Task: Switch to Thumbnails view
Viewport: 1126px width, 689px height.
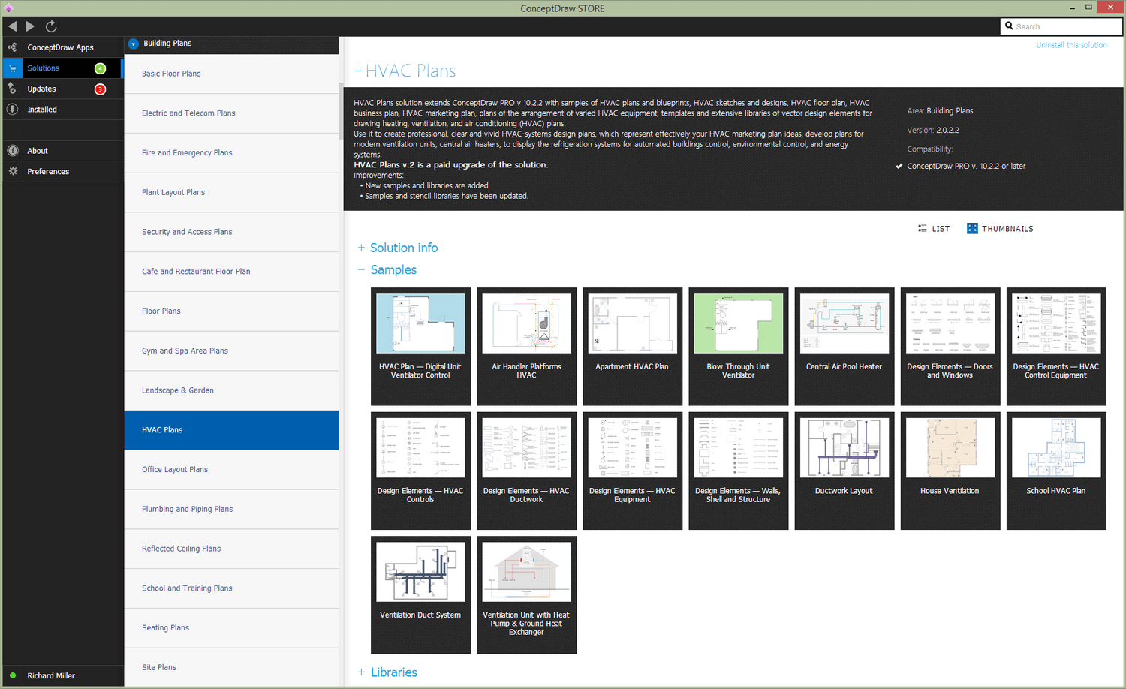Action: pos(1000,229)
